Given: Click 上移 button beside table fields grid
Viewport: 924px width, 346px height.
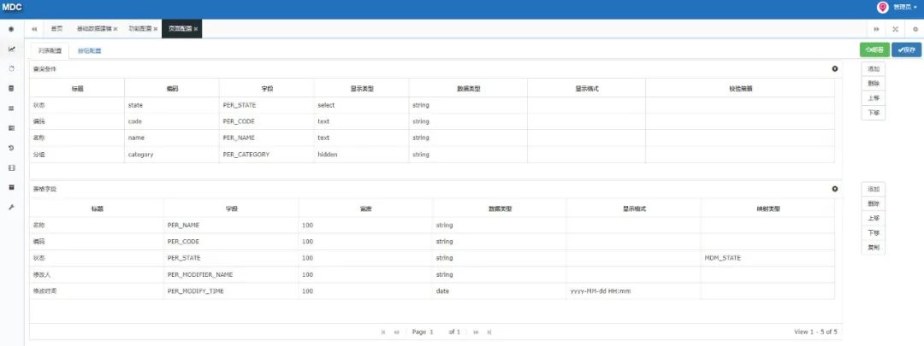Looking at the screenshot, I should click(x=874, y=219).
